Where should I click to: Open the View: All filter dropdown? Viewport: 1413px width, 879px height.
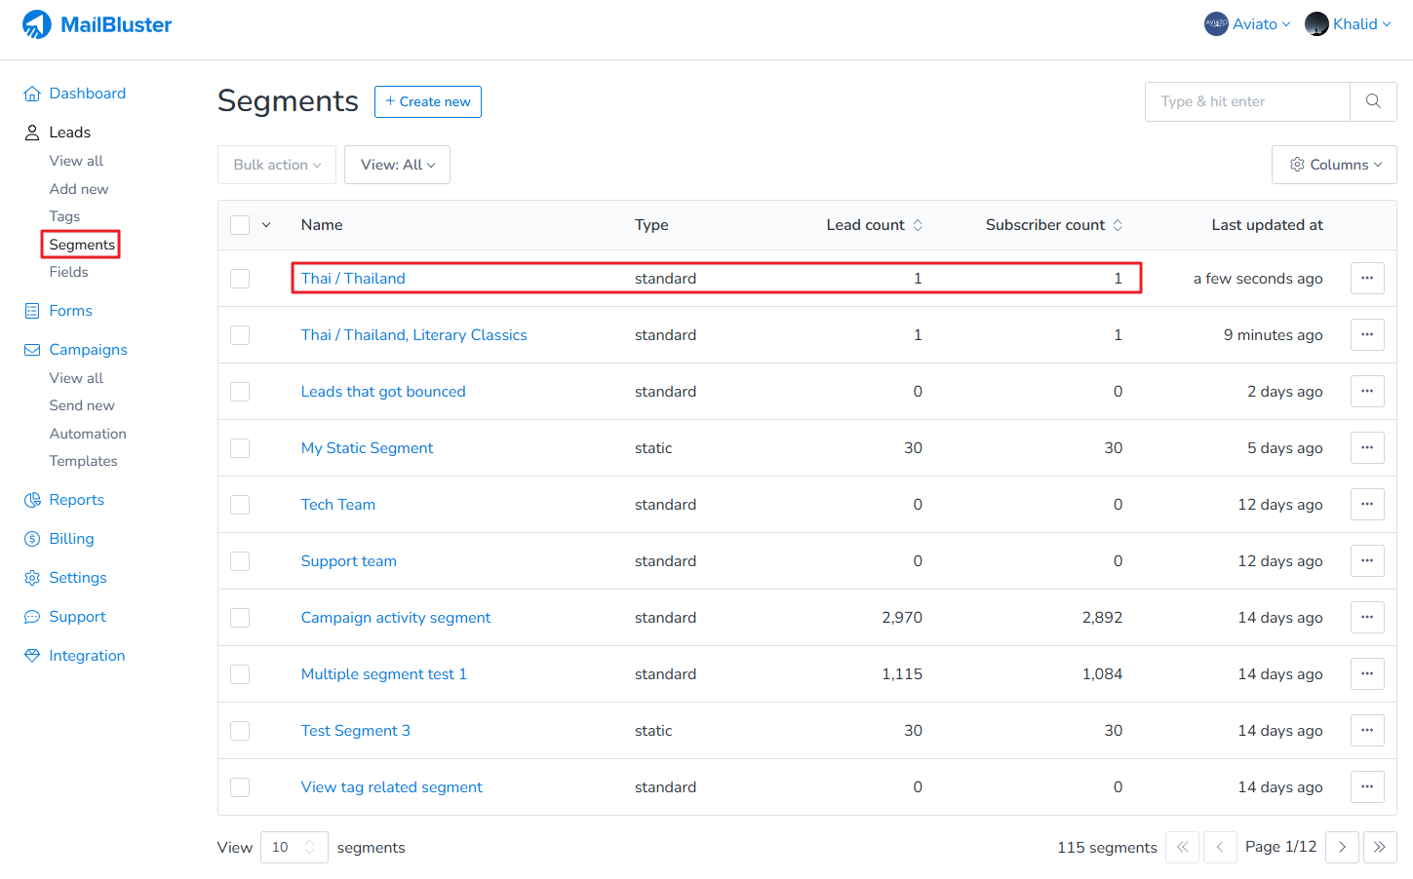[x=397, y=165]
